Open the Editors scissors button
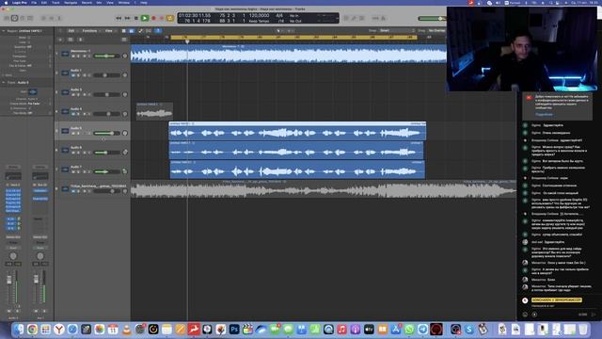 pyautogui.click(x=59, y=18)
